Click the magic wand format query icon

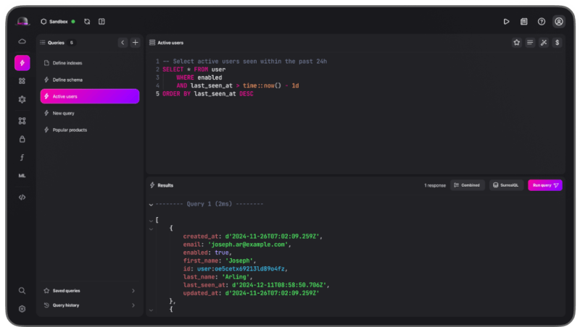pyautogui.click(x=543, y=43)
